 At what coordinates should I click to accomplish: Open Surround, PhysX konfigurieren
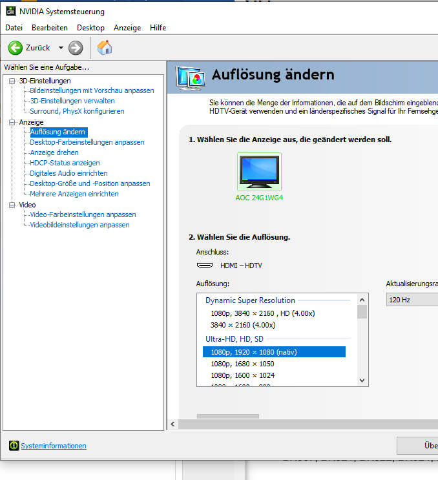[x=77, y=111]
